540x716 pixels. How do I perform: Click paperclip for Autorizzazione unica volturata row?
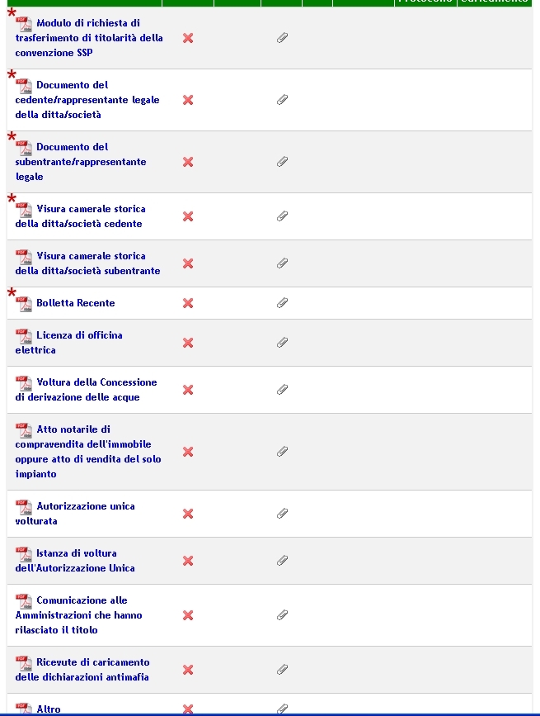(282, 514)
